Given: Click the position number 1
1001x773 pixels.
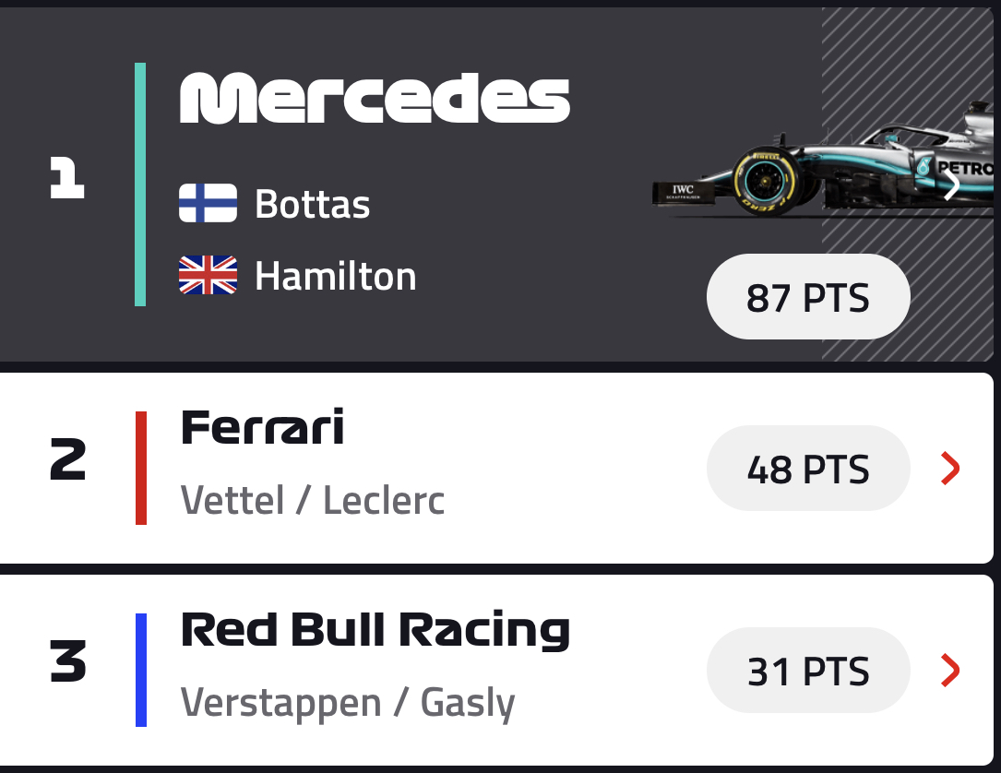Looking at the screenshot, I should pos(66,180).
